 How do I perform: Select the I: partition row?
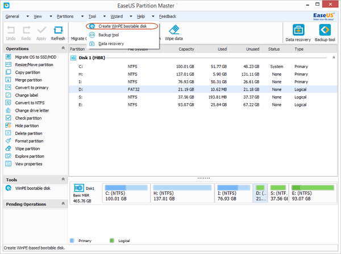[x=203, y=82]
